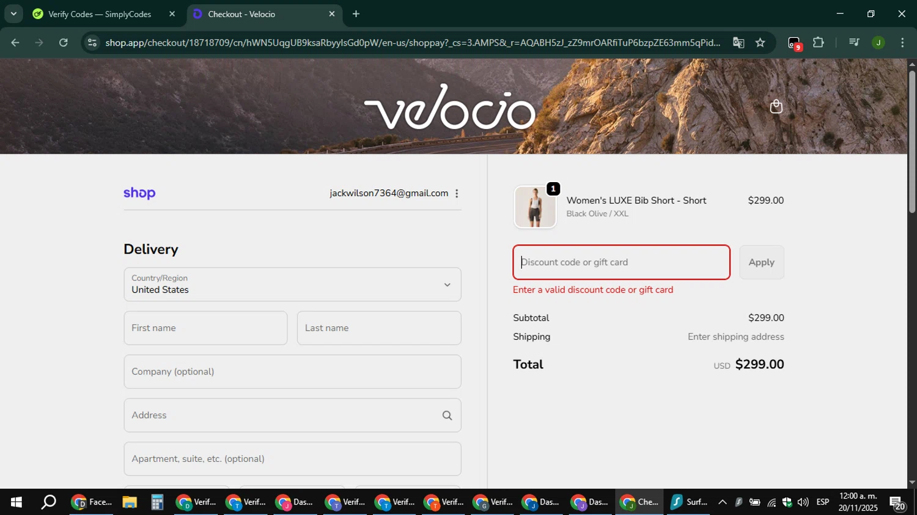The image size is (917, 515).
Task: Click the Shop logo
Action: click(139, 193)
